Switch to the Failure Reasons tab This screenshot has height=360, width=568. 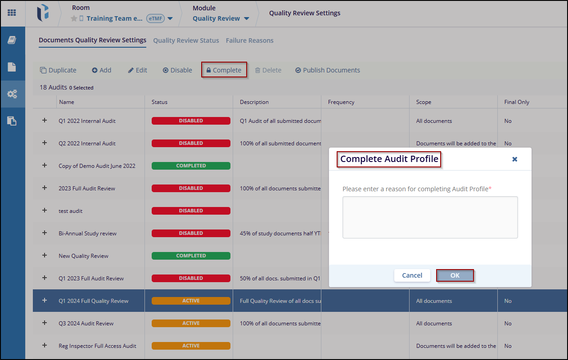(249, 40)
